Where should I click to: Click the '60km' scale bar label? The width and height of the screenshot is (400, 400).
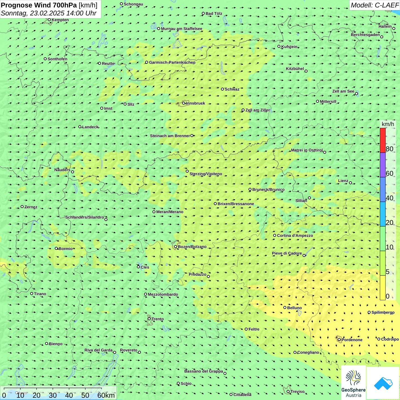click(106, 395)
